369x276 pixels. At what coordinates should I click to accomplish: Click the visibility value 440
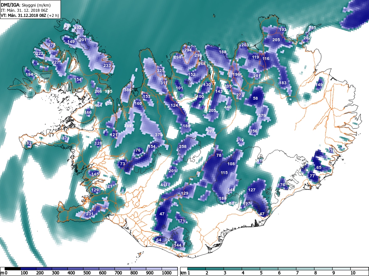pyautogui.click(x=228, y=107)
